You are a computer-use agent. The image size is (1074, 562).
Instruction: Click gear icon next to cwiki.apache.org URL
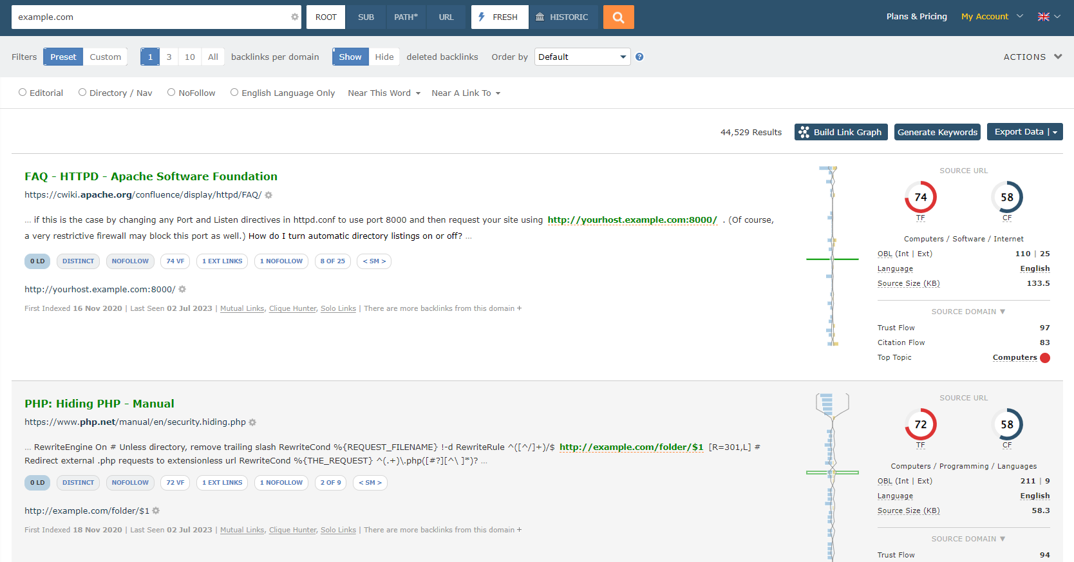click(268, 195)
